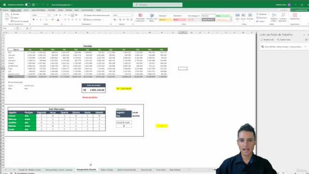The height and width of the screenshot is (174, 309).
Task: Open the font size dropdown
Action: click(x=54, y=15)
